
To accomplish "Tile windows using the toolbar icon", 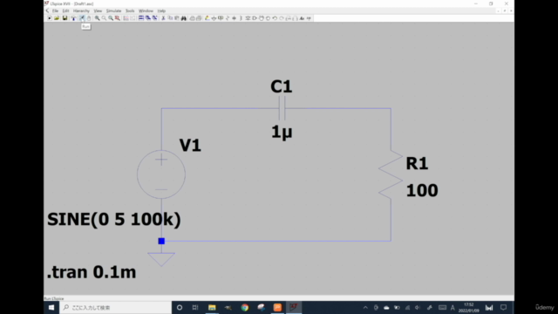I will pyautogui.click(x=141, y=18).
